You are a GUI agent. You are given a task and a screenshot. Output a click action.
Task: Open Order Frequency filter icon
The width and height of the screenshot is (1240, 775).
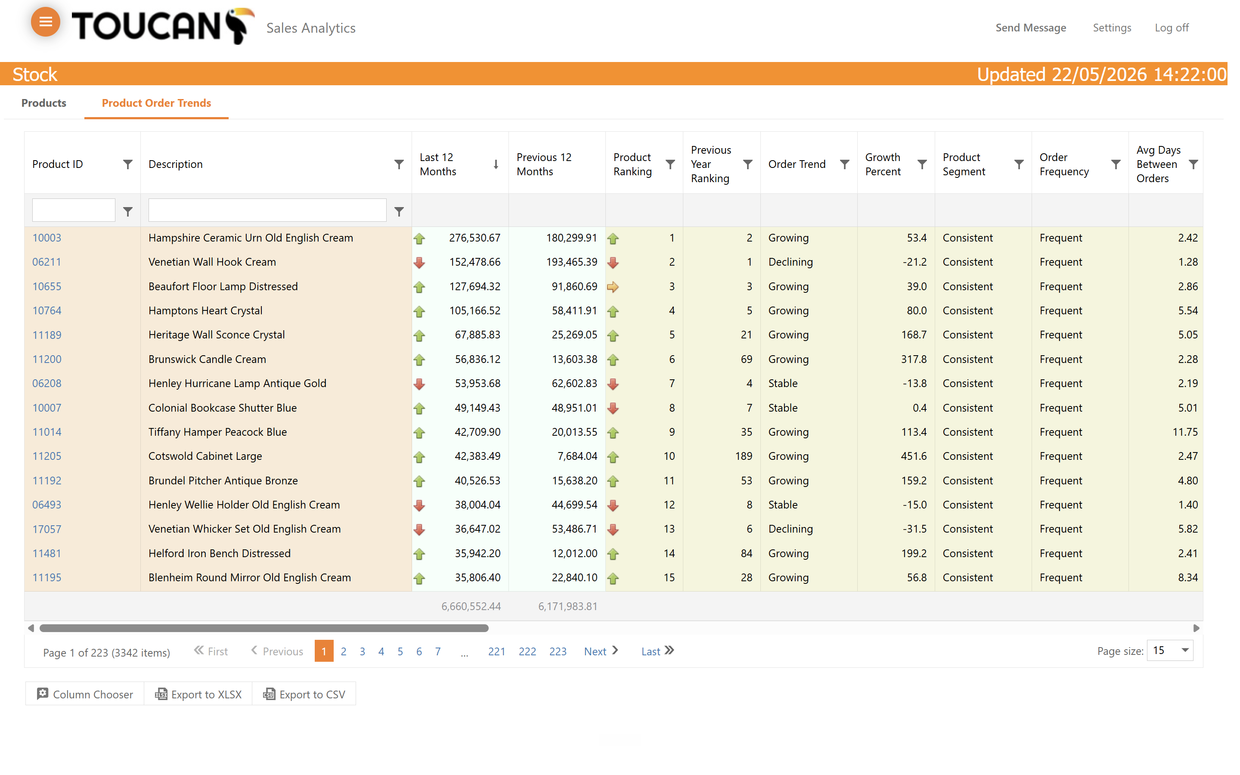point(1116,164)
